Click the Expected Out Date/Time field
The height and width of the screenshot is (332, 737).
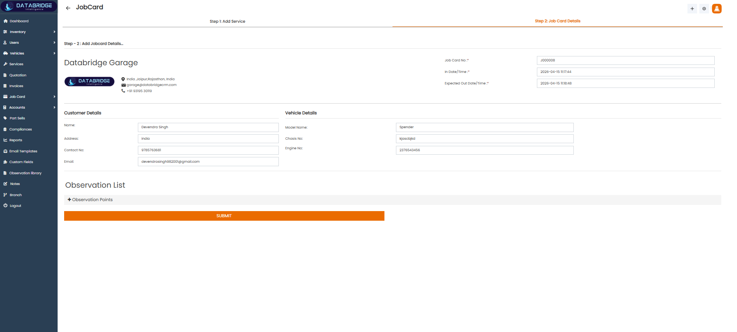(626, 83)
